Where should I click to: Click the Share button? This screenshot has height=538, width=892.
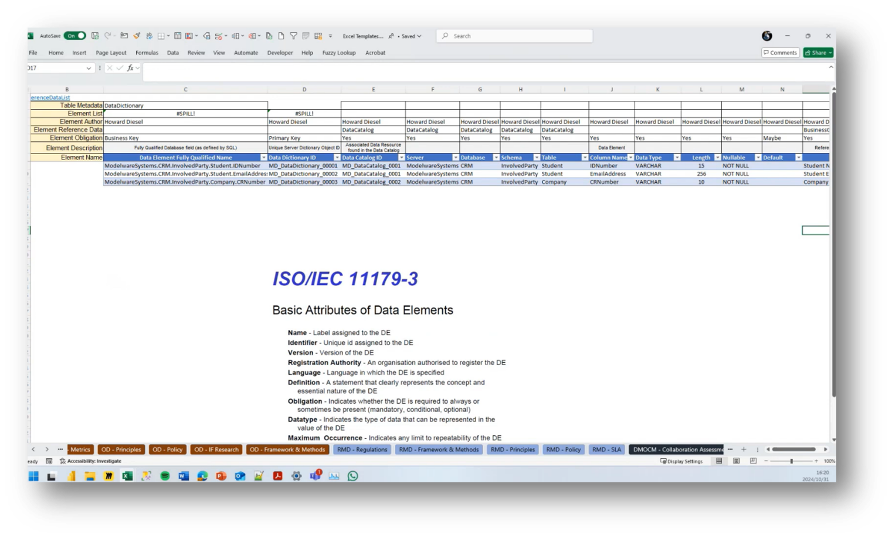818,53
